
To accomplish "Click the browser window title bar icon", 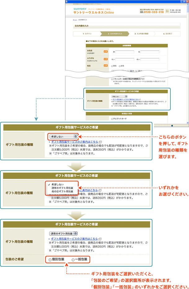I will [x=67, y=2].
